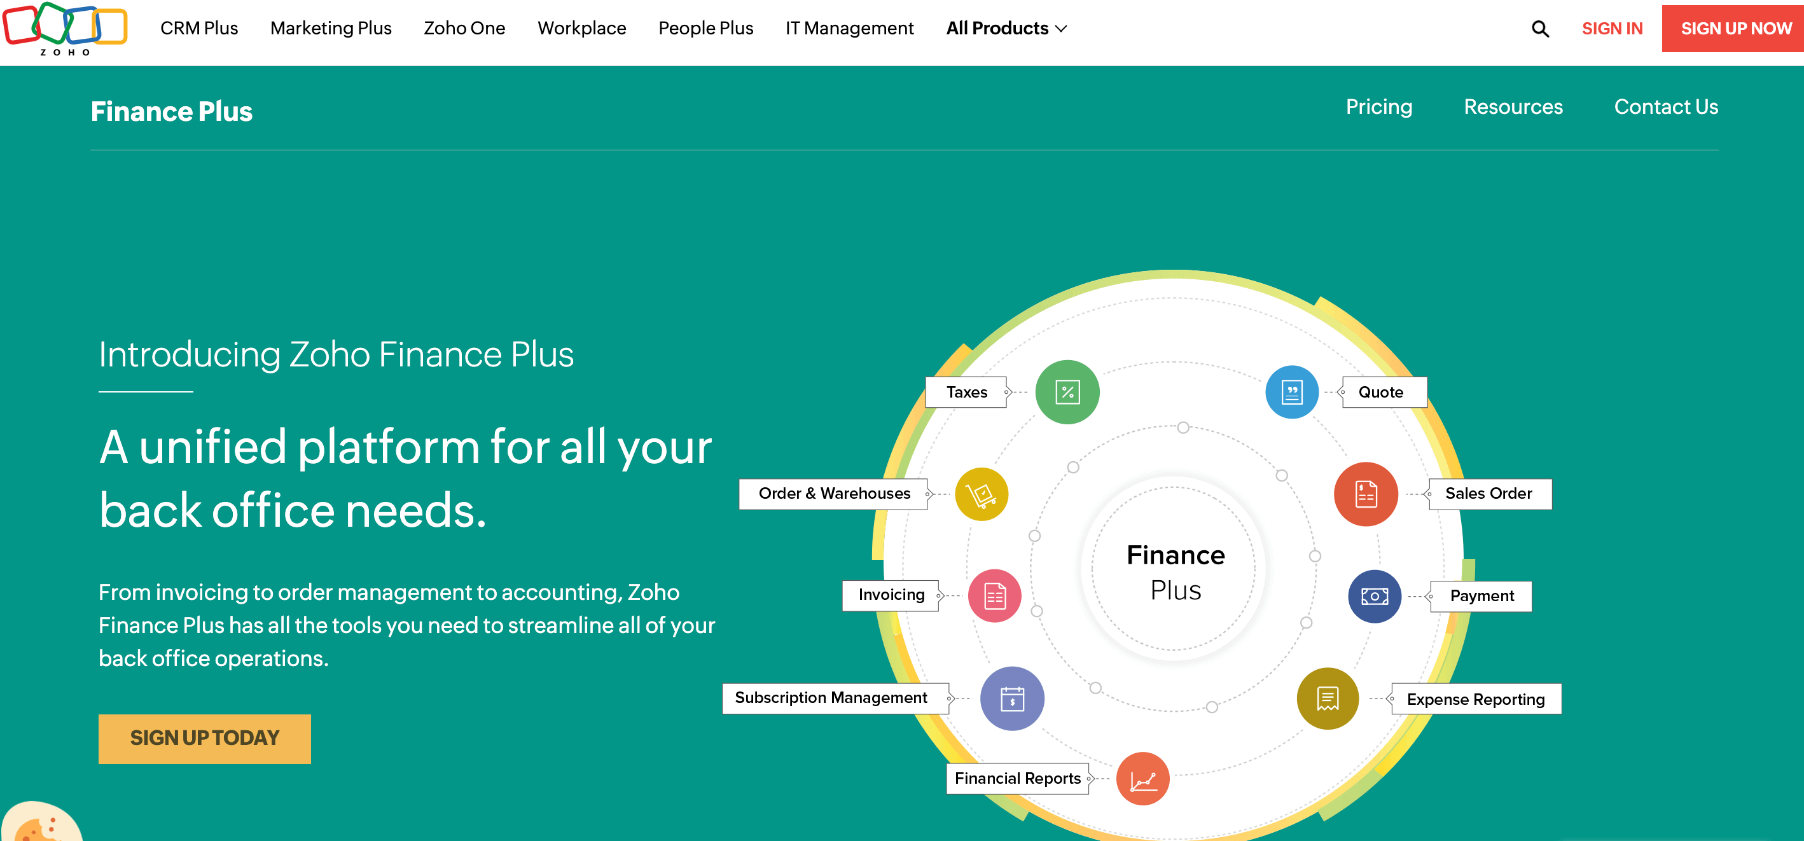Click the SIGN UP TODAY button

pos(204,739)
